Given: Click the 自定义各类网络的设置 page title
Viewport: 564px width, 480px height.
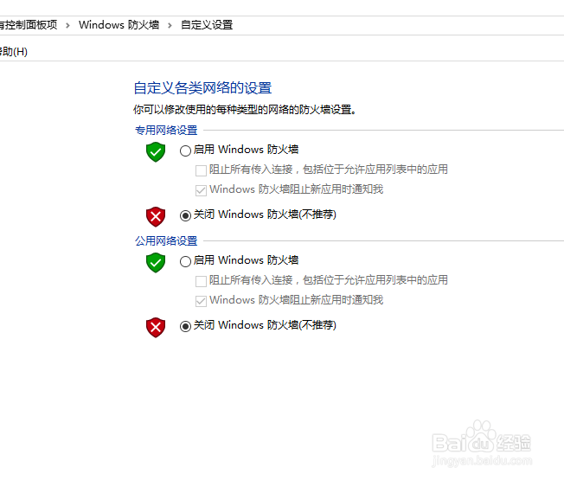Looking at the screenshot, I should pos(202,88).
